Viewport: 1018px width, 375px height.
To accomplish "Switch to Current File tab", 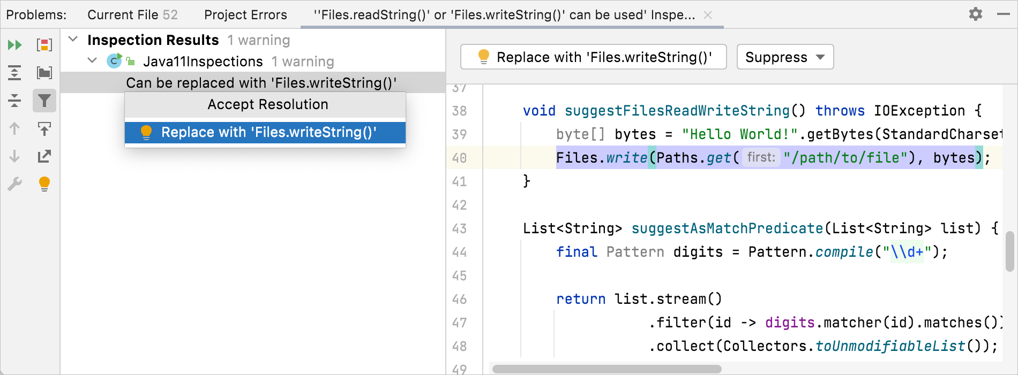I will (x=132, y=15).
